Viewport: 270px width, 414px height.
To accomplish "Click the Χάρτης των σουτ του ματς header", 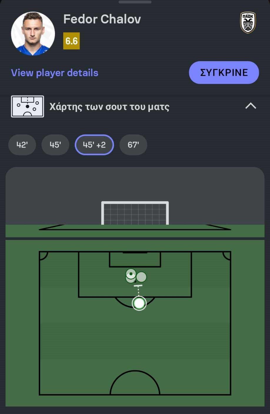I will pyautogui.click(x=109, y=106).
